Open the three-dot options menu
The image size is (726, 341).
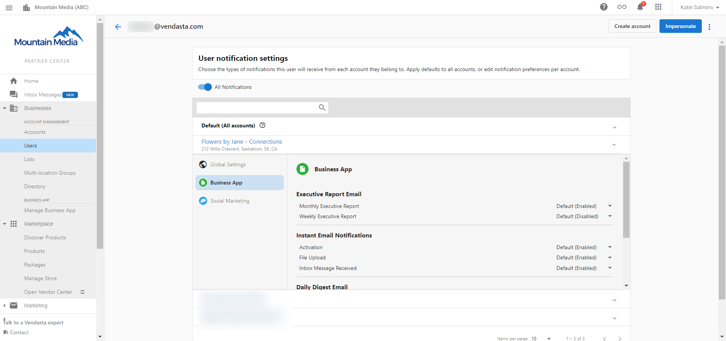(x=709, y=26)
